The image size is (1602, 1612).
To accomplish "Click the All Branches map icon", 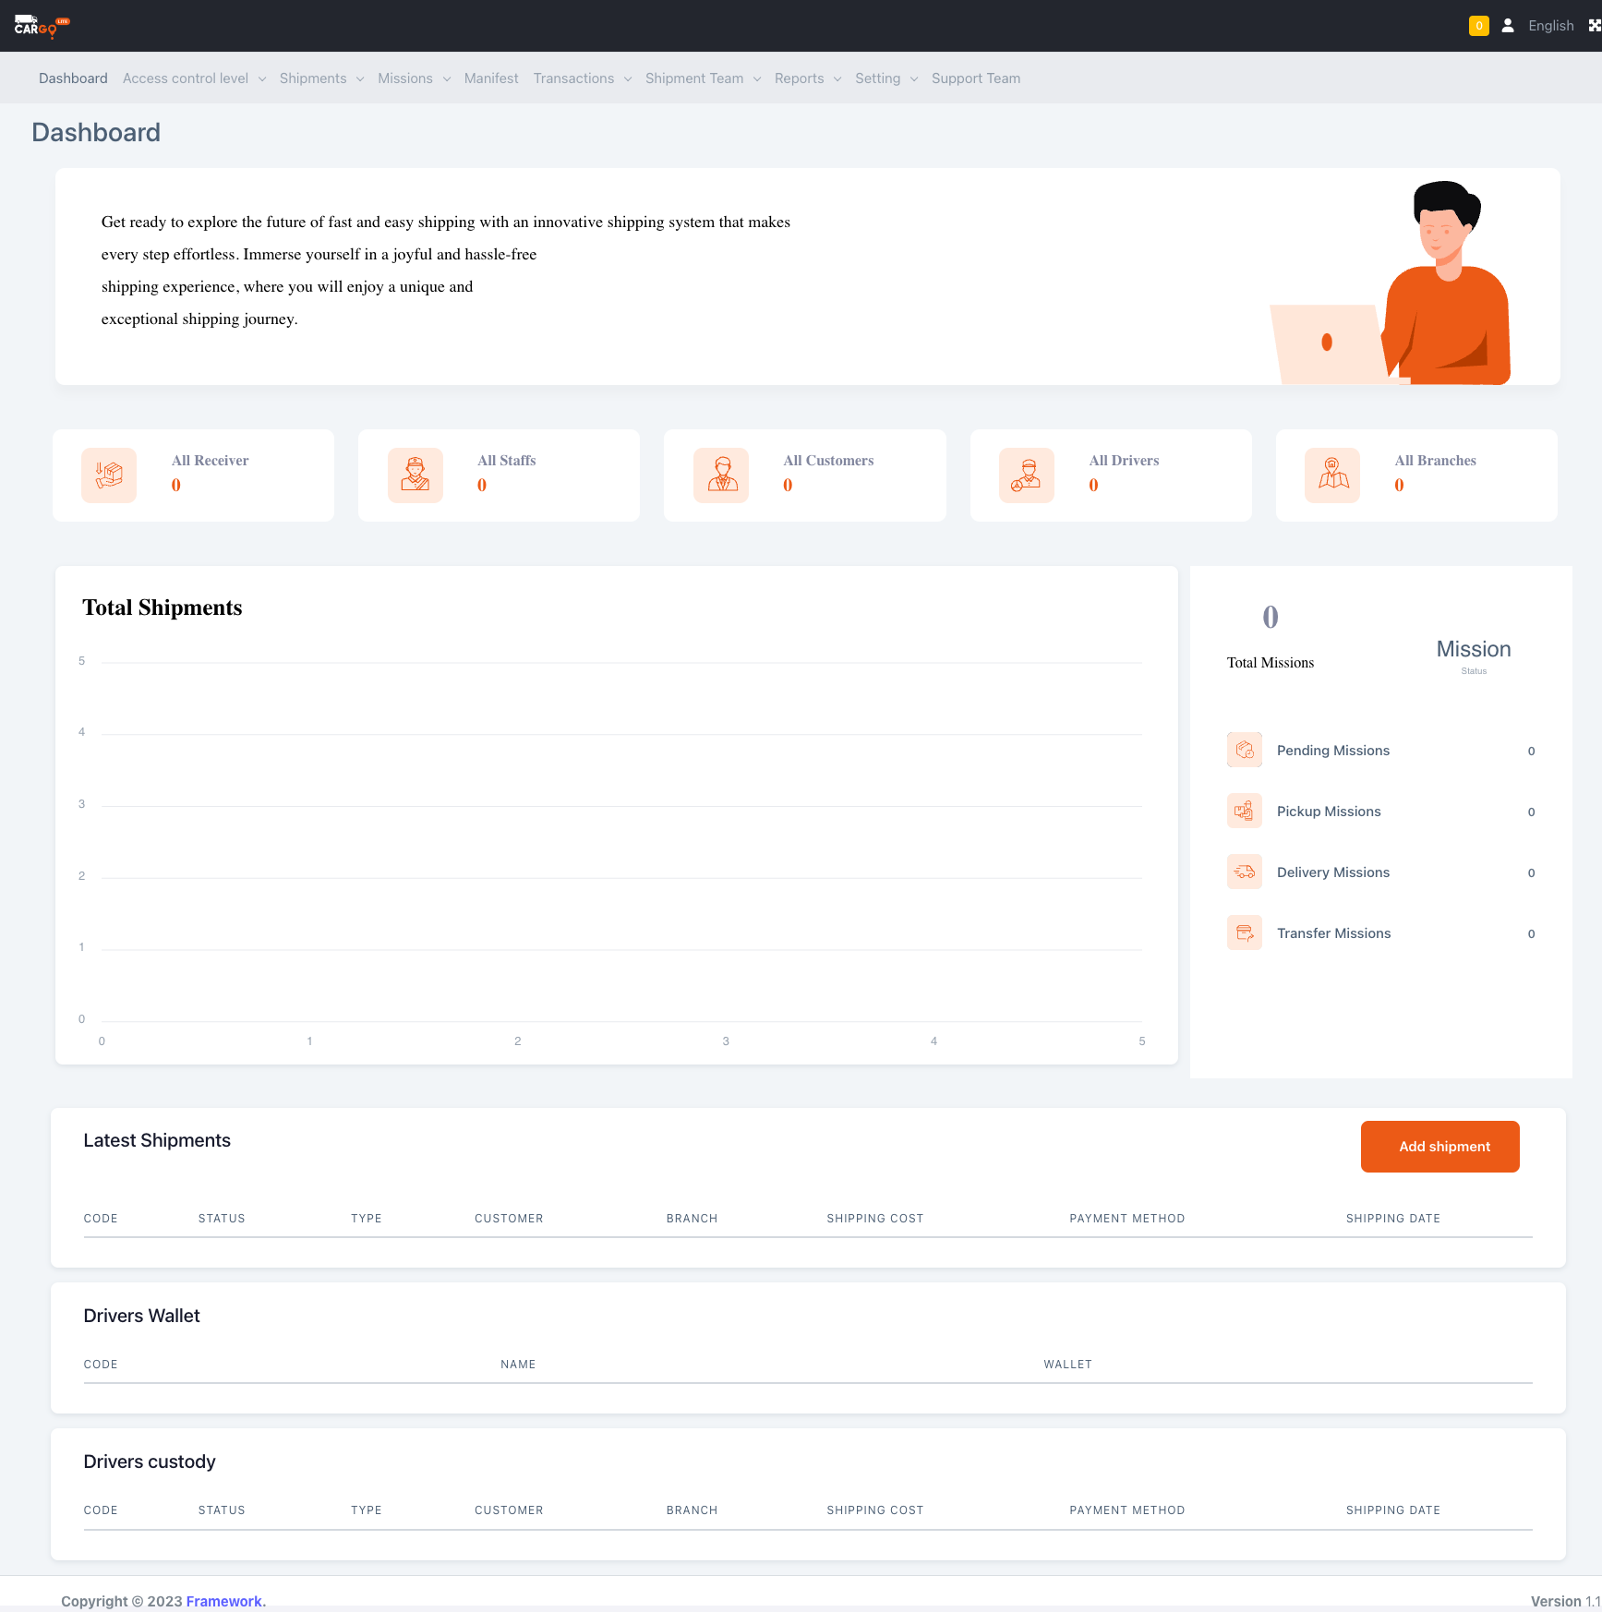I will point(1331,475).
